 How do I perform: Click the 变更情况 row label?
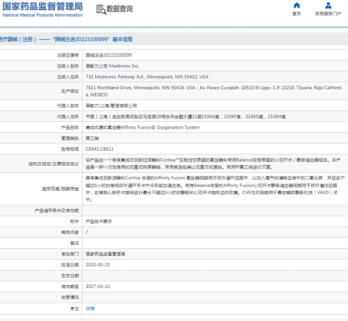(x=70, y=297)
